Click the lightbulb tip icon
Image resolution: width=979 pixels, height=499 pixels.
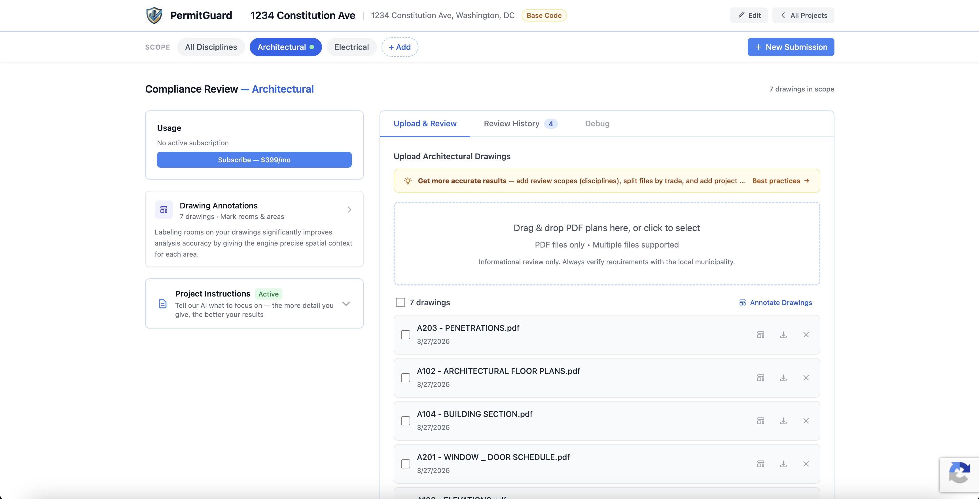pos(408,181)
